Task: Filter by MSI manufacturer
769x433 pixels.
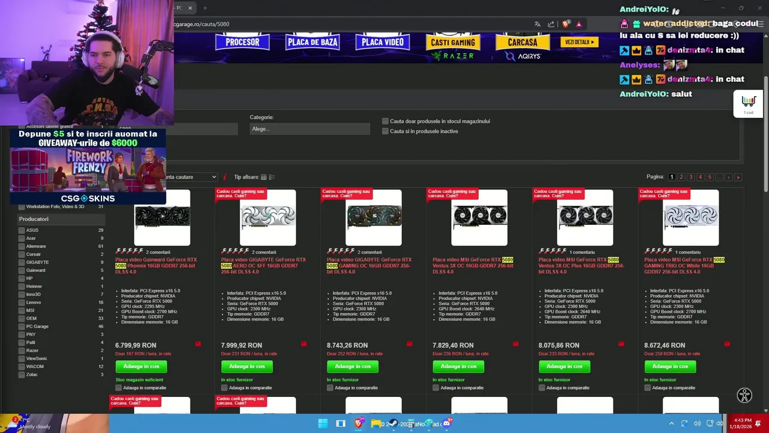Action: tap(22, 310)
